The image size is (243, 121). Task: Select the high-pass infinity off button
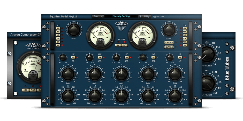click(x=58, y=45)
